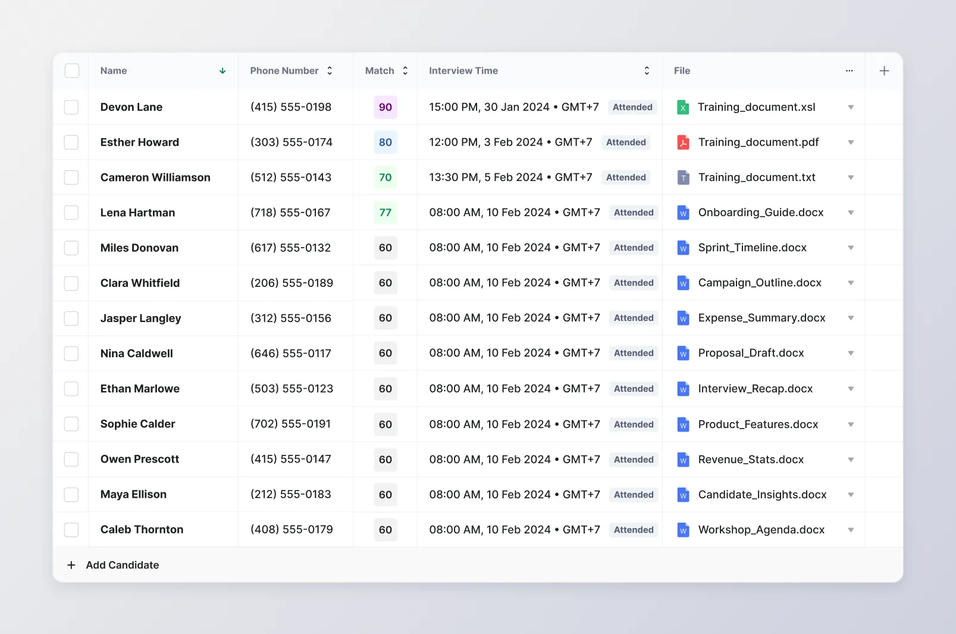
Task: Click the PDF icon for Training_document.pdf
Action: (683, 143)
